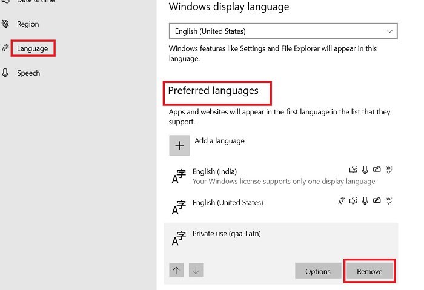
Task: Click the Region globe icon
Action: tap(5, 24)
